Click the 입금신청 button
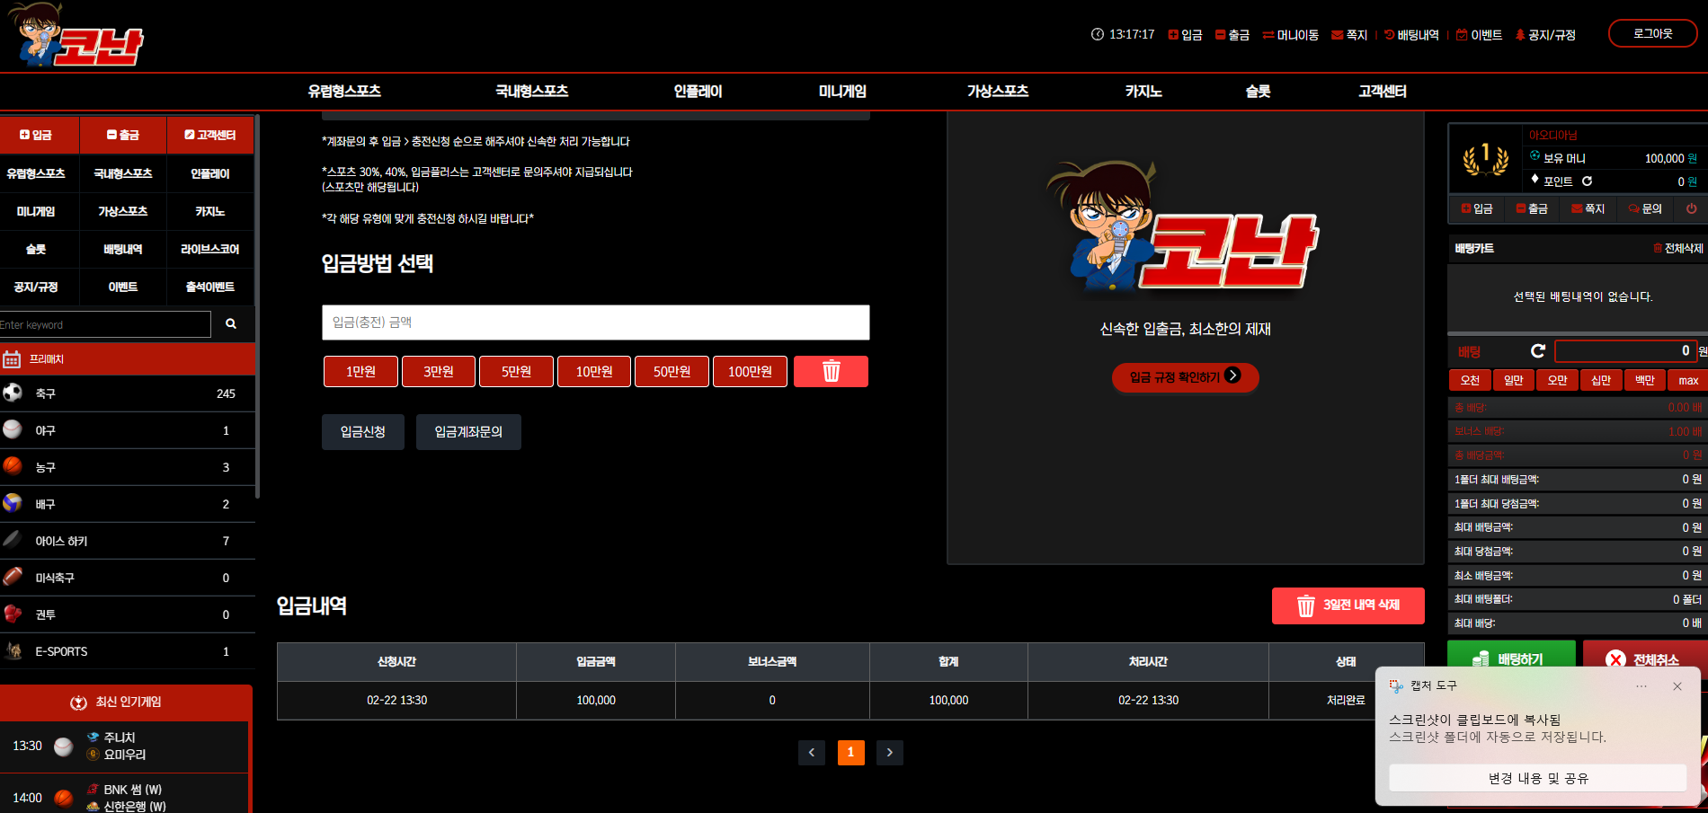Screen dimensions: 1708x813 [363, 432]
